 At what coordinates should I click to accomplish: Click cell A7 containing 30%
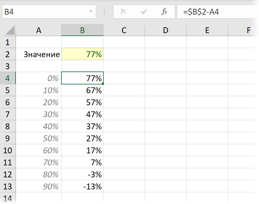pos(39,114)
